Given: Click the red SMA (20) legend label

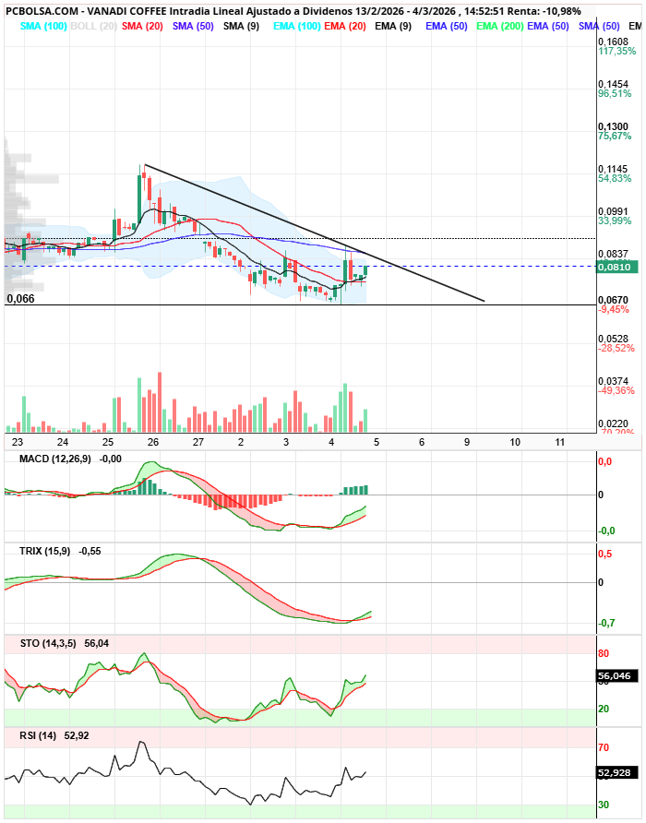Looking at the screenshot, I should [142, 26].
